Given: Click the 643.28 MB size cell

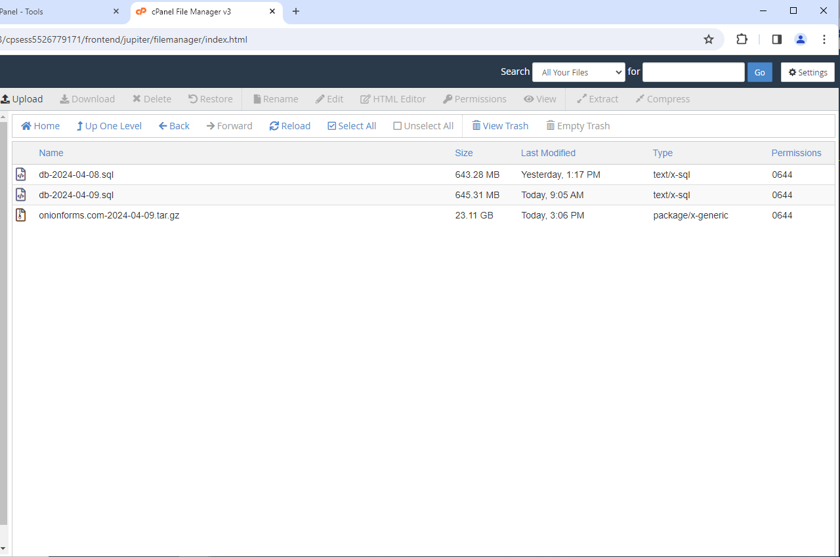Looking at the screenshot, I should click(477, 175).
